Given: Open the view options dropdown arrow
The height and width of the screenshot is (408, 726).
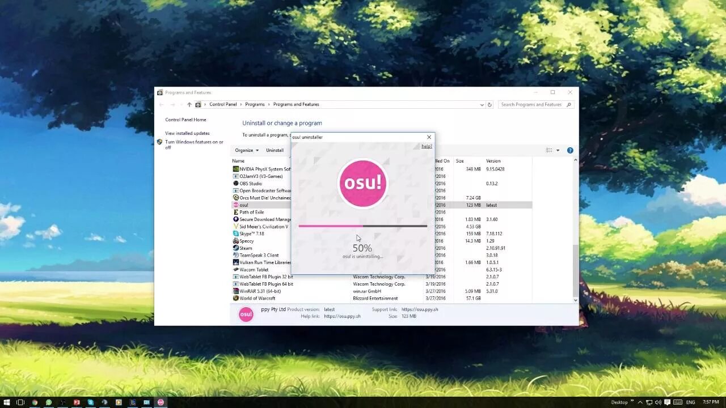Looking at the screenshot, I should [x=558, y=150].
